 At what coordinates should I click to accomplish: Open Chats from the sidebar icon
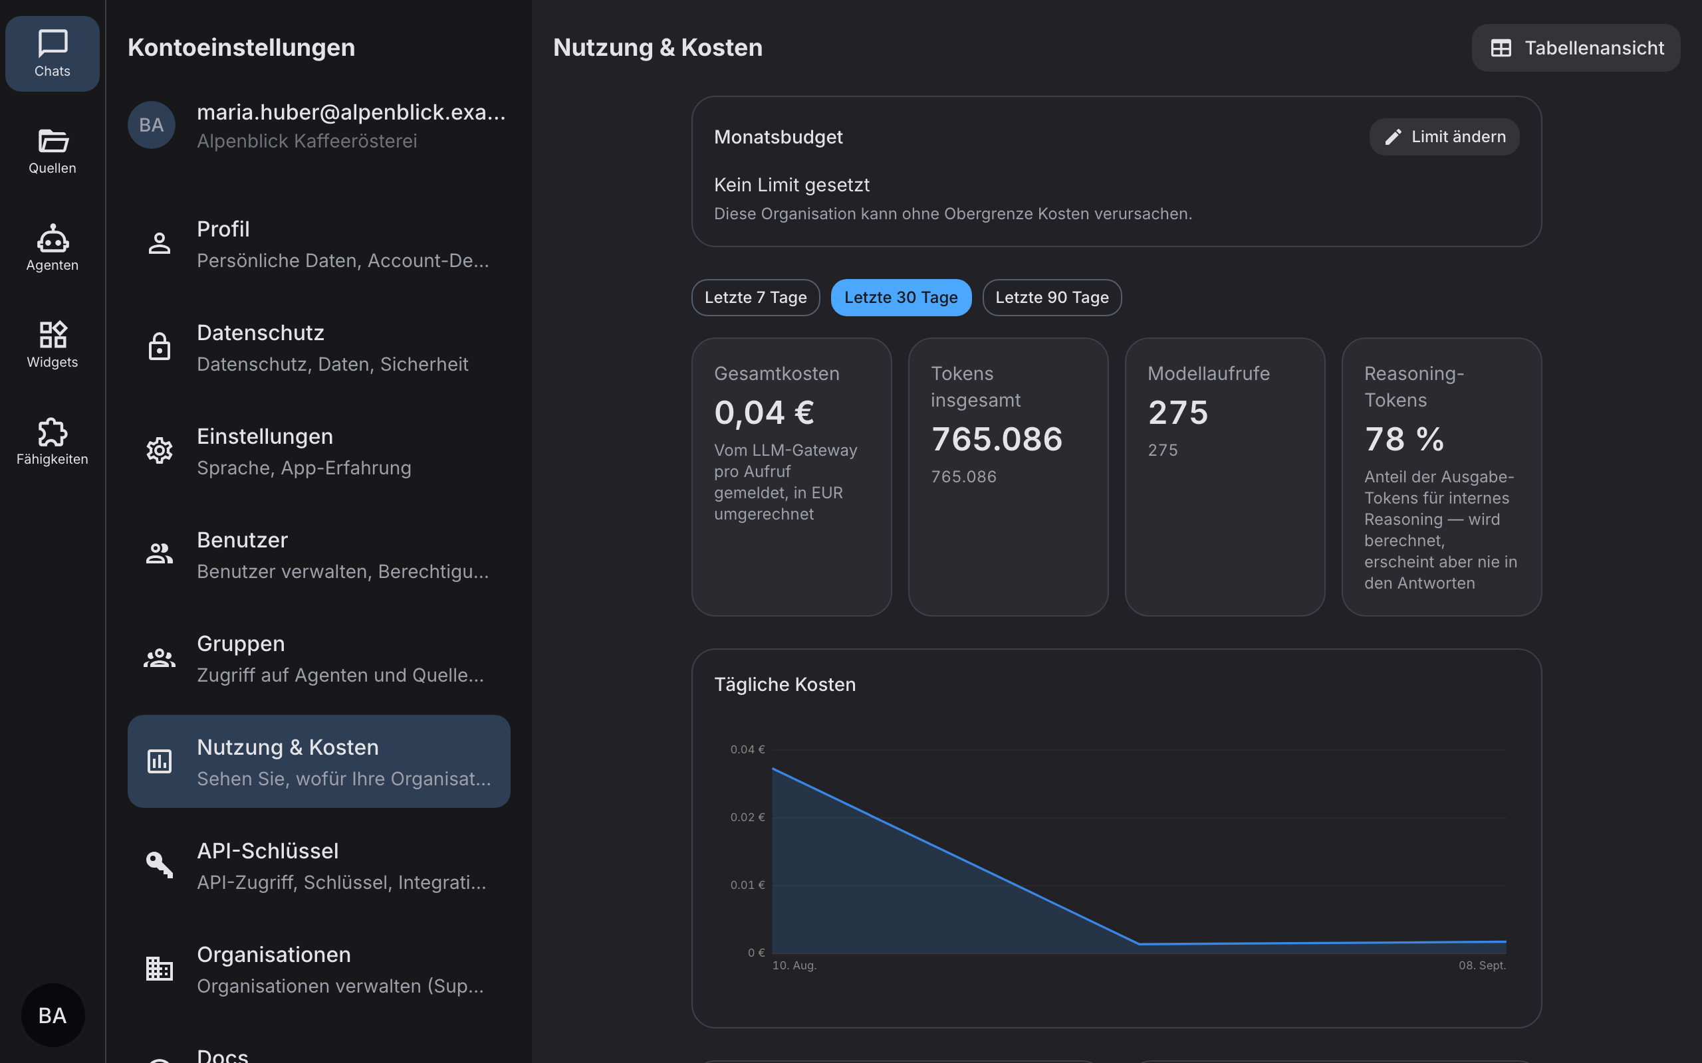(x=52, y=53)
